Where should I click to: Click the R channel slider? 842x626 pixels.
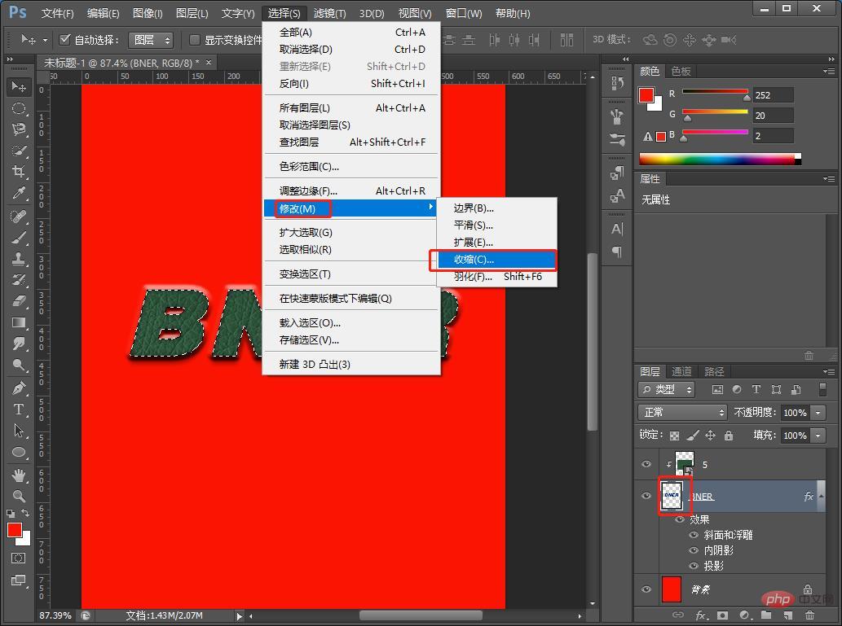coord(715,92)
